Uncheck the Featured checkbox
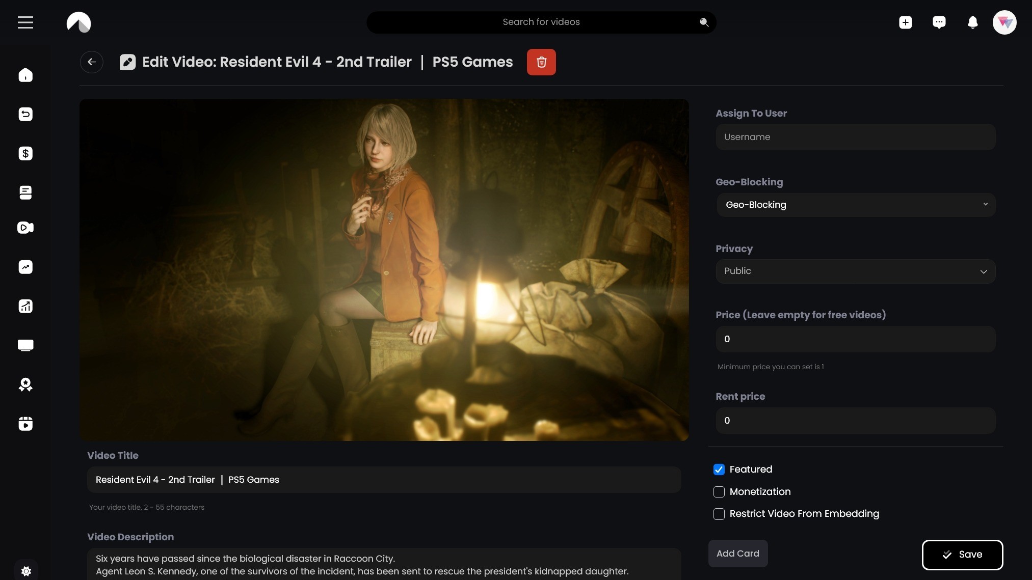Viewport: 1032px width, 580px height. 719,469
